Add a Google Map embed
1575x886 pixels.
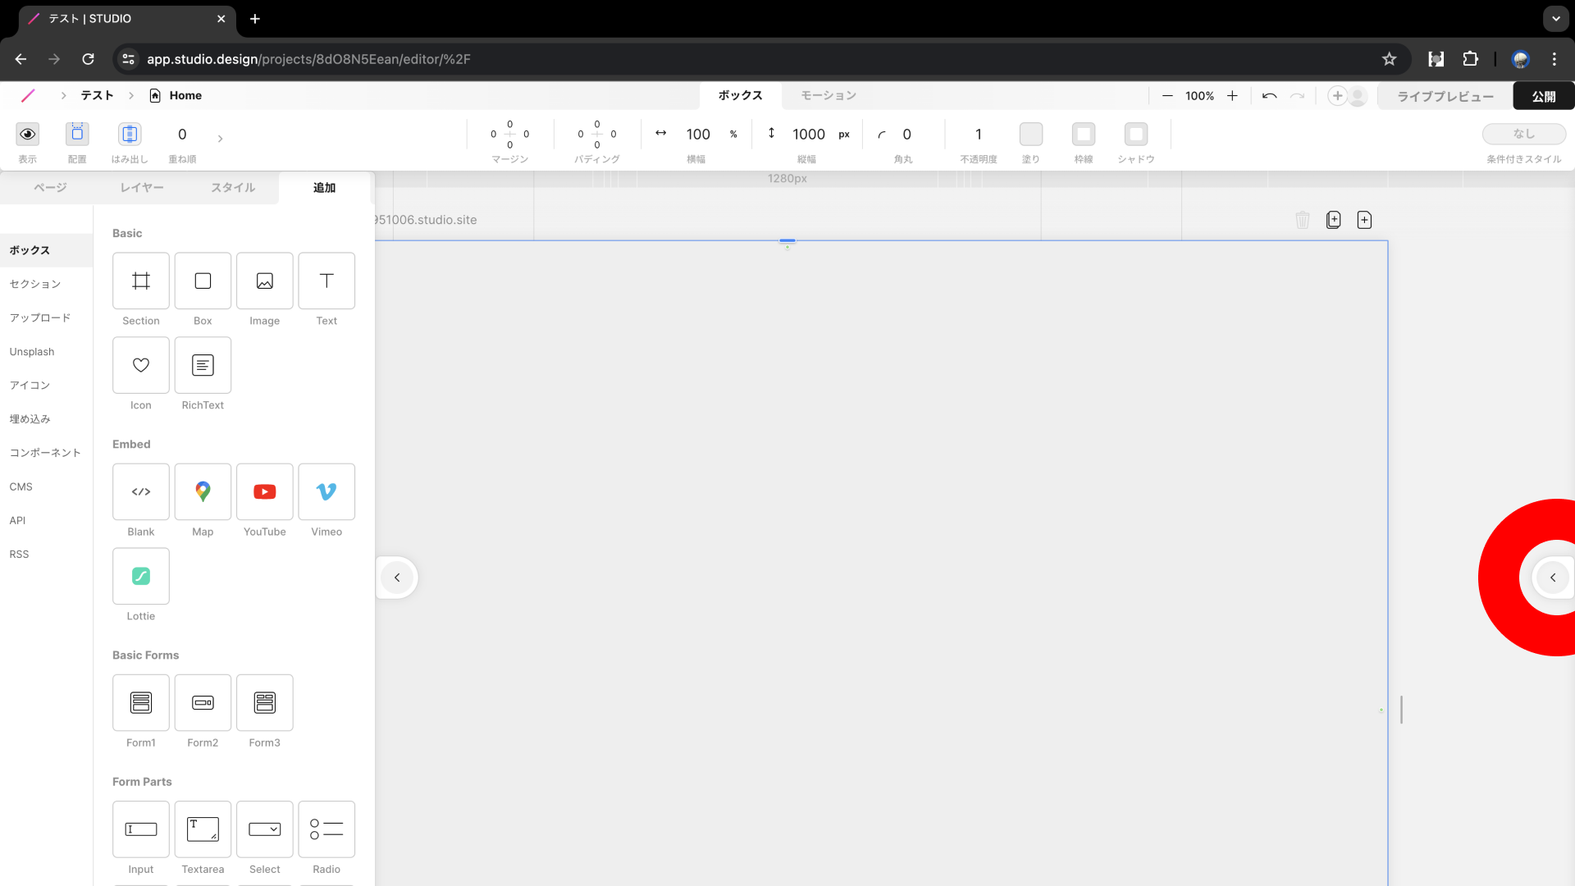(x=203, y=492)
